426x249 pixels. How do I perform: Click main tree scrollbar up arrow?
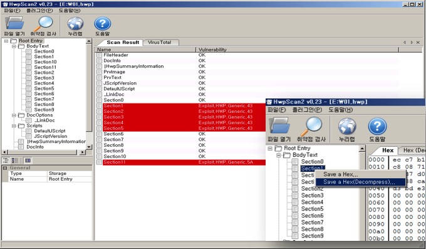[89, 41]
